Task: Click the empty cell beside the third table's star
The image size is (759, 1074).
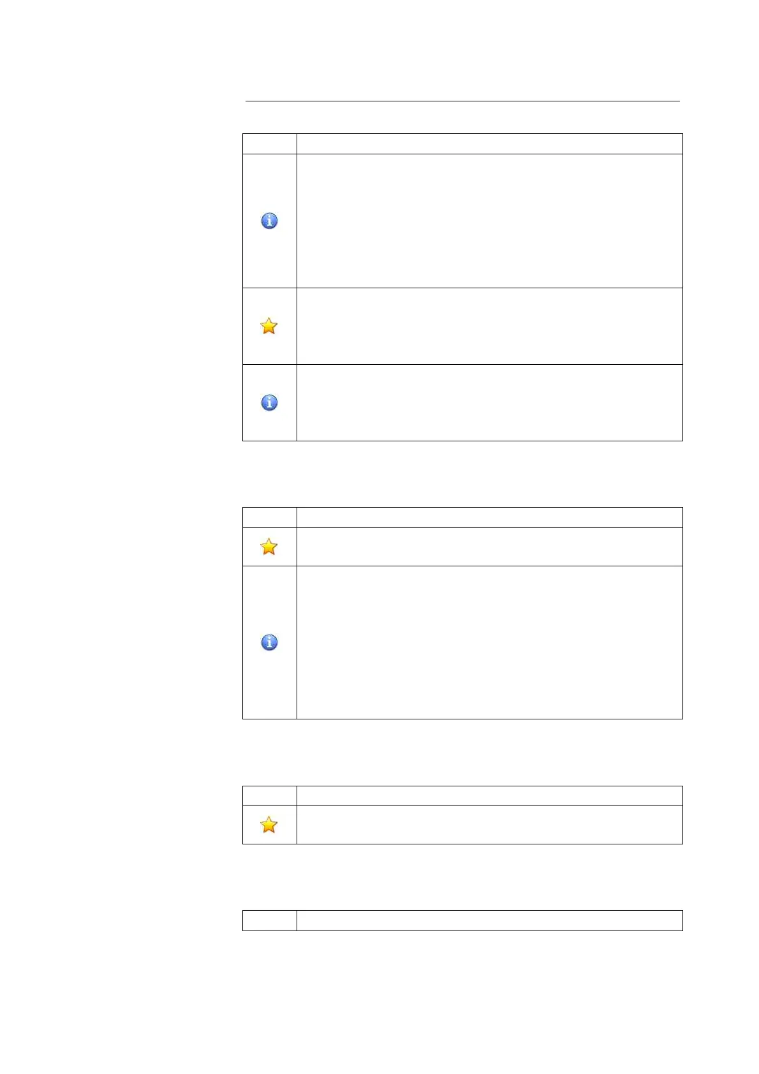Action: [489, 825]
